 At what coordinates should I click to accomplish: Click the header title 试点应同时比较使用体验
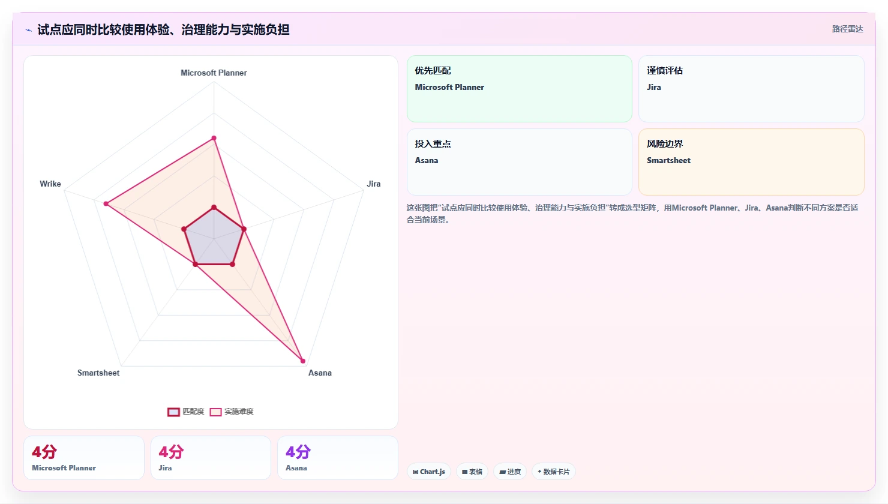163,29
